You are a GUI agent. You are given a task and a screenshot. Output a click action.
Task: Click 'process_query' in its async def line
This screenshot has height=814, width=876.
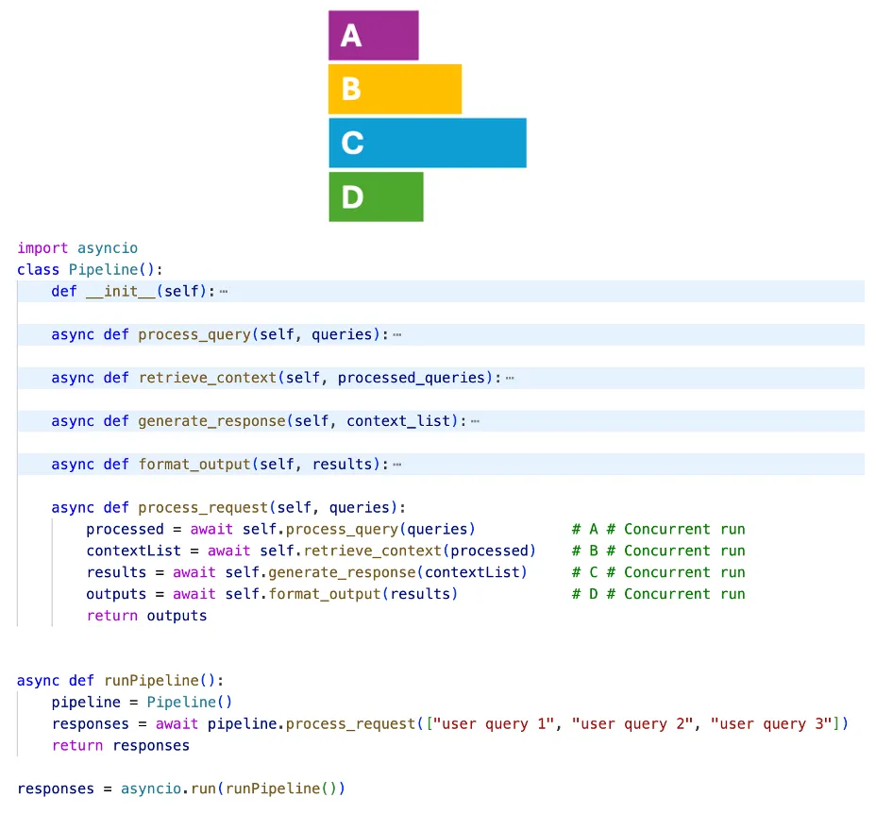[194, 334]
